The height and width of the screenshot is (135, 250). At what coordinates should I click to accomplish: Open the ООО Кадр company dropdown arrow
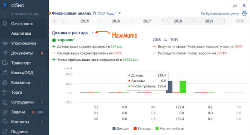click(119, 13)
